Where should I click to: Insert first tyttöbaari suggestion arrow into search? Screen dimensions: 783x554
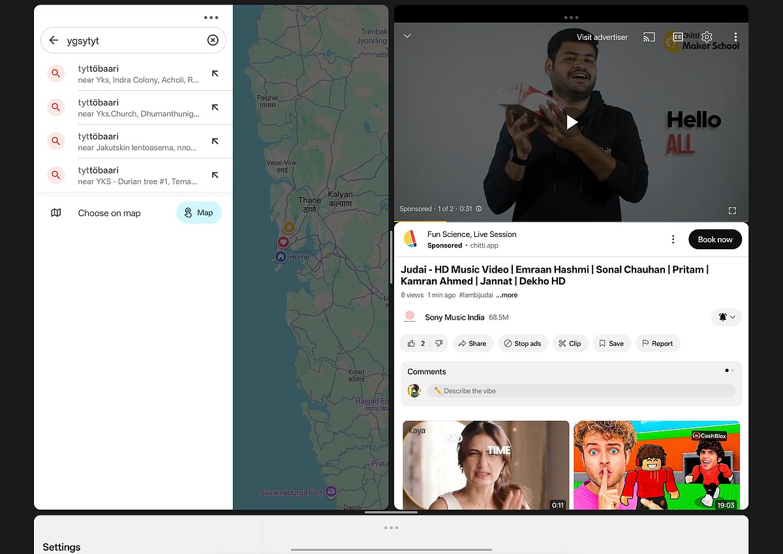[215, 74]
